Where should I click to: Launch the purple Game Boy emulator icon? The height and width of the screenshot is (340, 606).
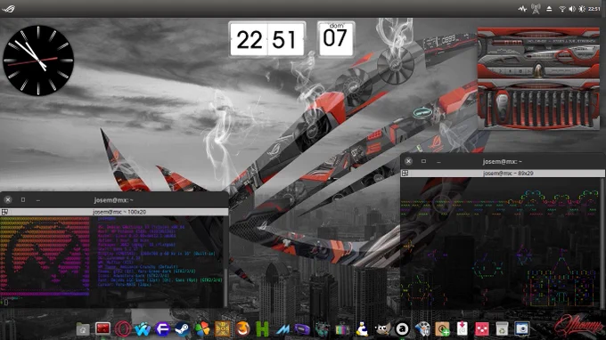(x=302, y=329)
